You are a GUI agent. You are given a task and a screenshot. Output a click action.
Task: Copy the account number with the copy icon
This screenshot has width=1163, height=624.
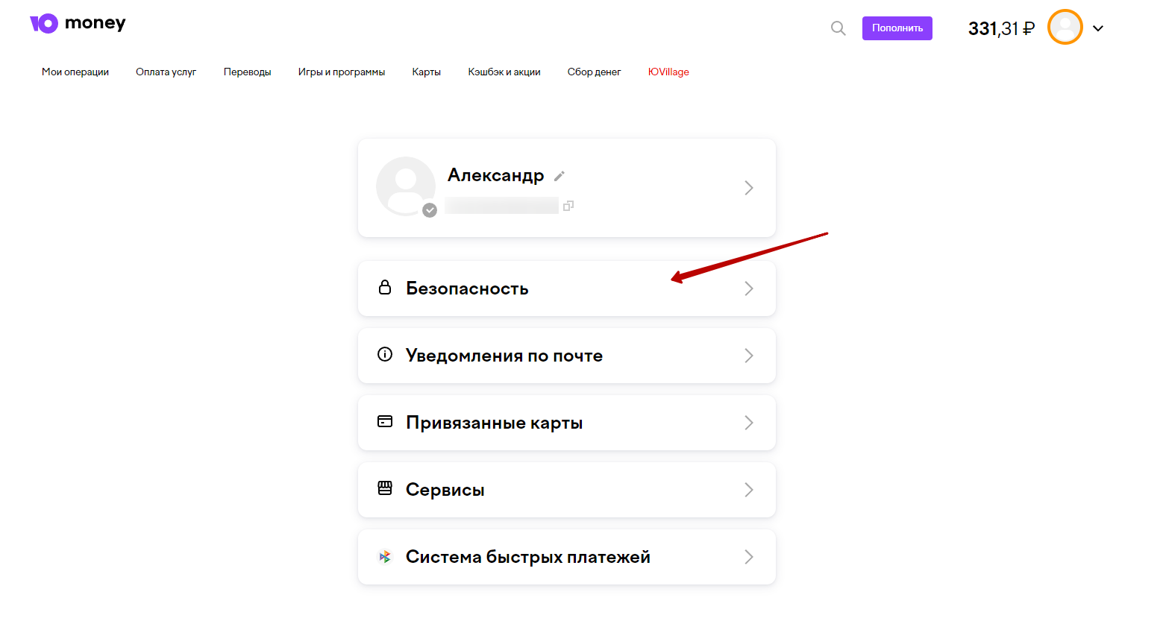[x=568, y=206]
